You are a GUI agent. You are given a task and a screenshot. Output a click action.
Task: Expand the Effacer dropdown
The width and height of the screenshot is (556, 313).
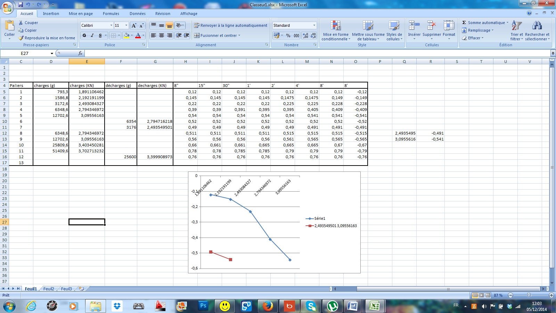[482, 38]
